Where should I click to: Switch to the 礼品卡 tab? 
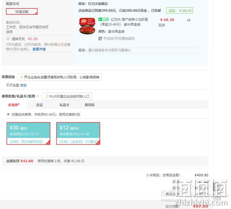point(64,105)
